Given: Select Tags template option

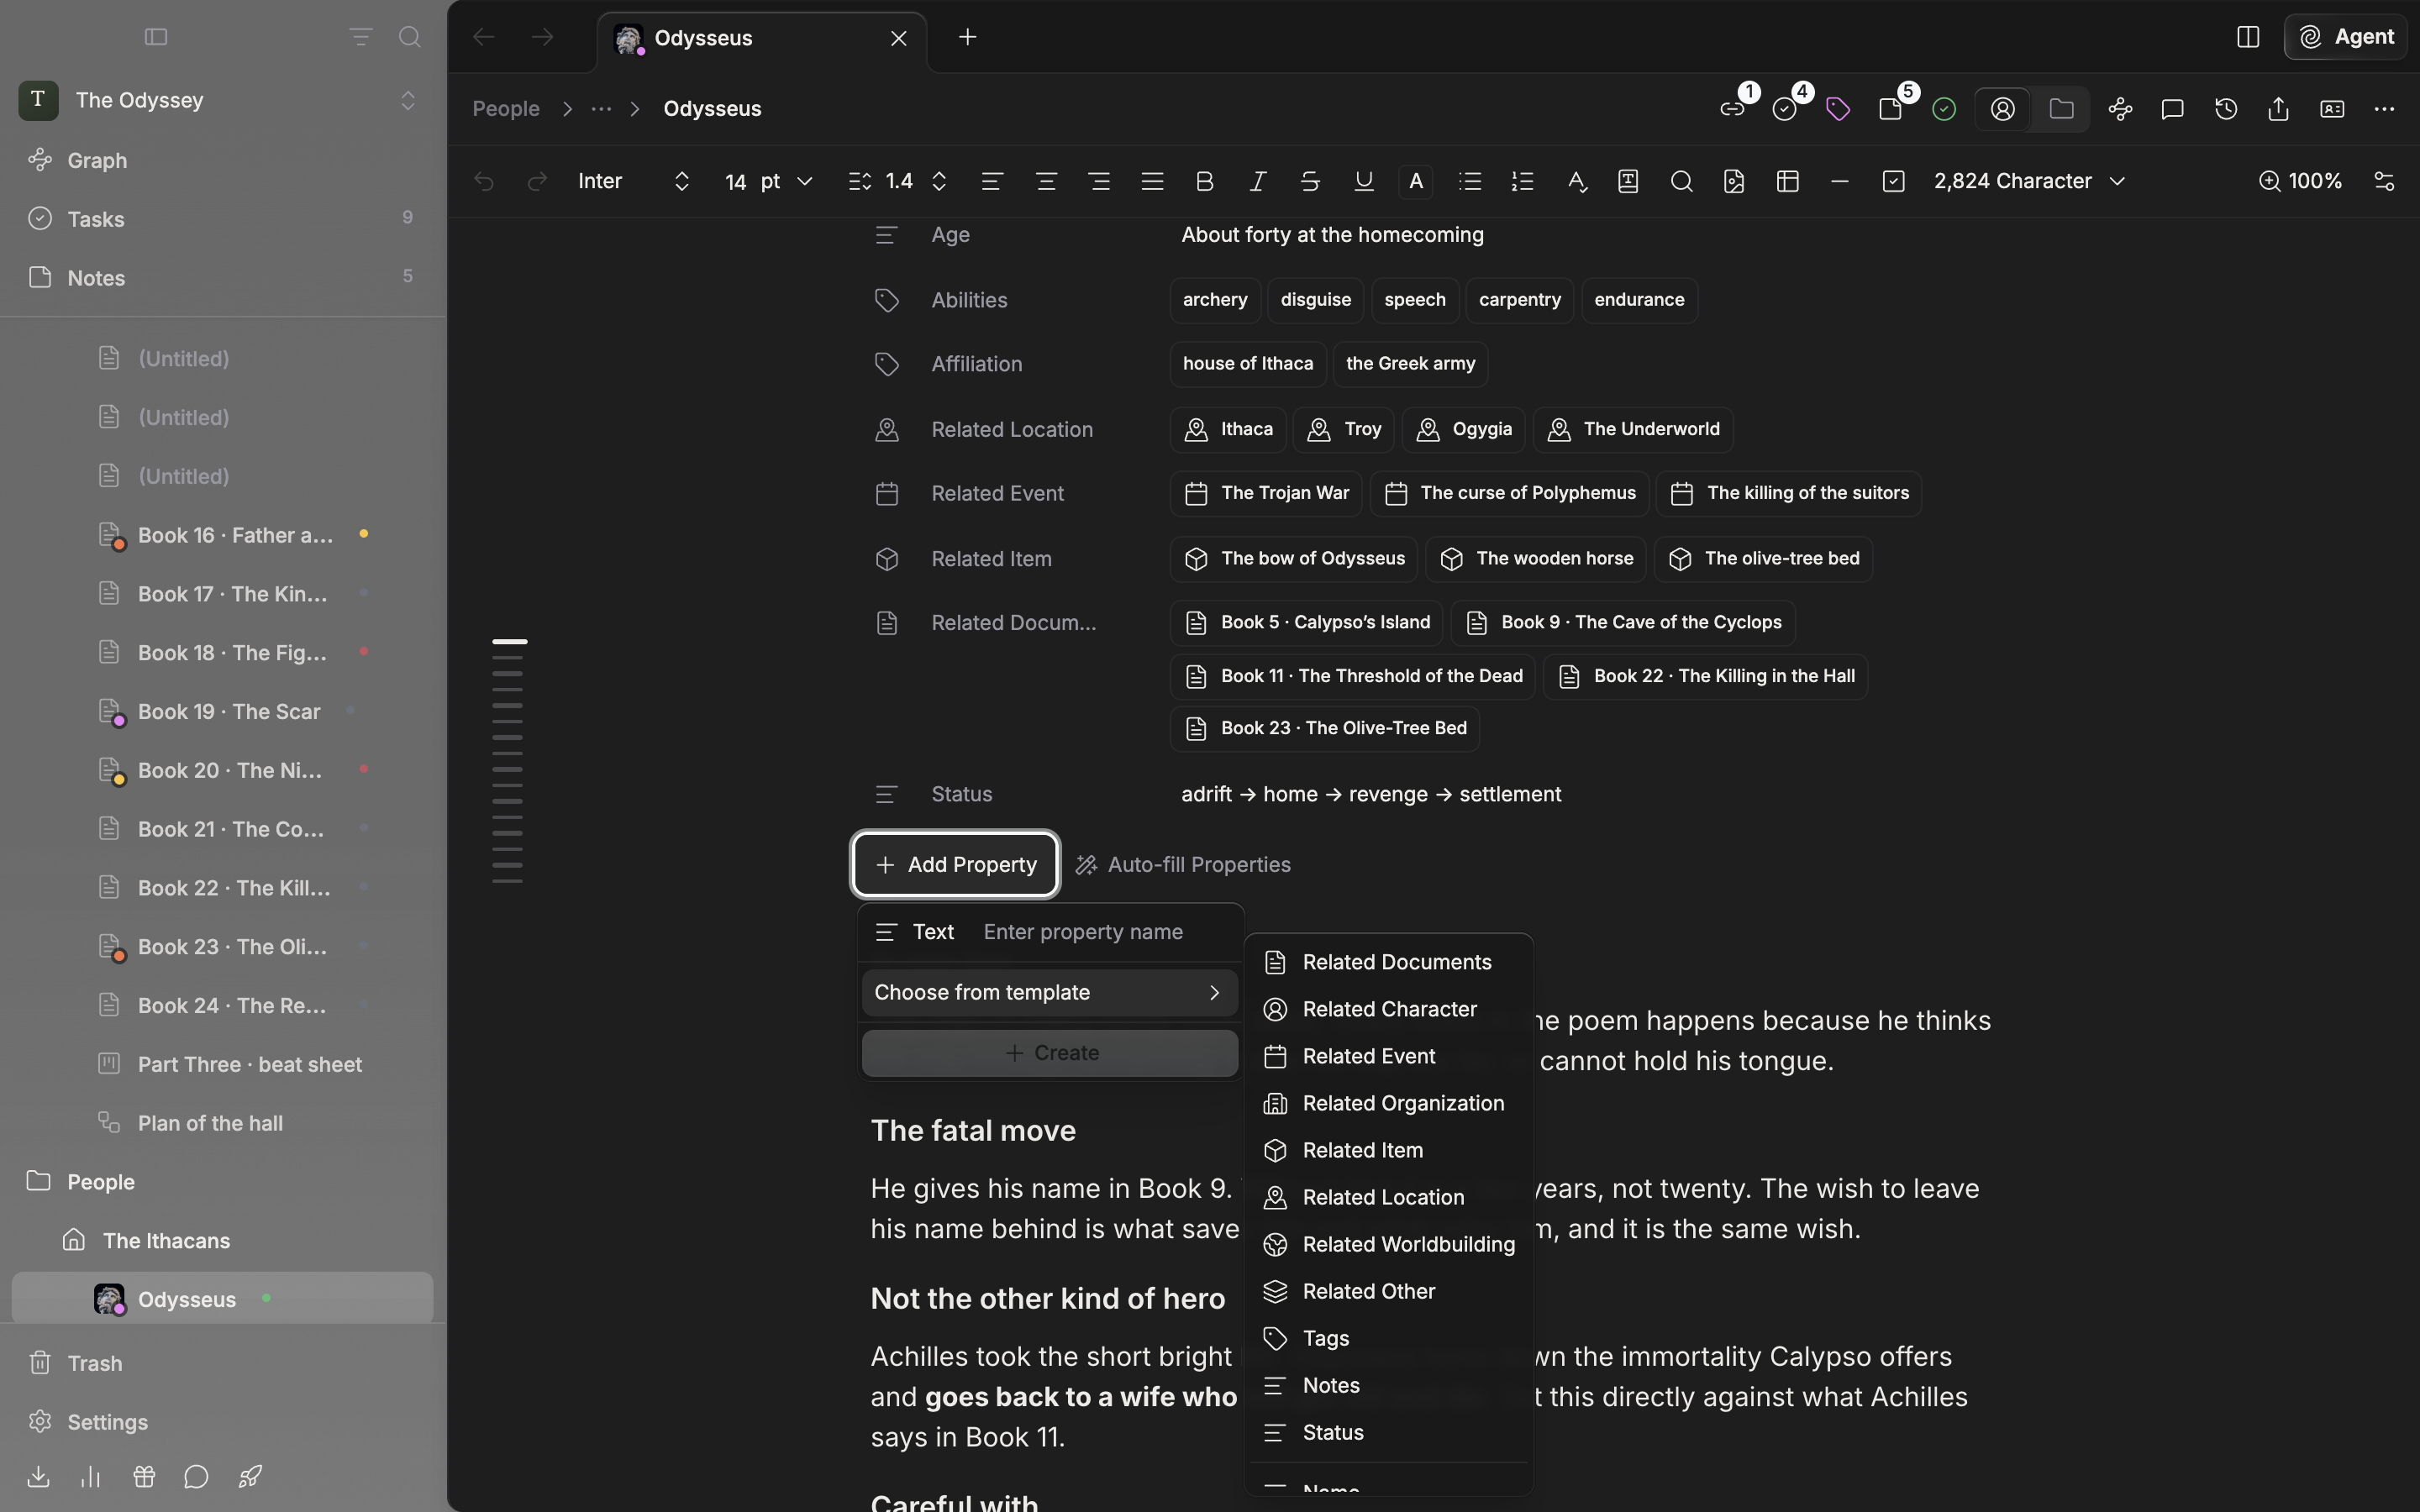Looking at the screenshot, I should [x=1388, y=1338].
